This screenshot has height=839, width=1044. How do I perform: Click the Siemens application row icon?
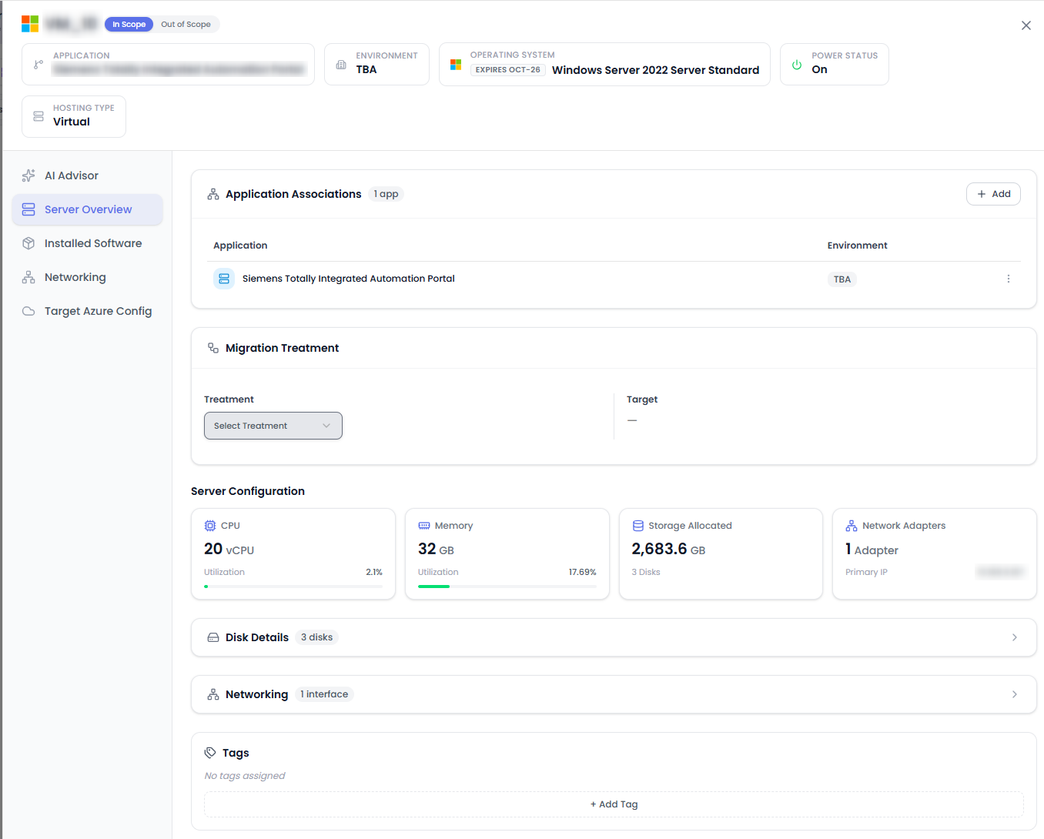point(224,279)
